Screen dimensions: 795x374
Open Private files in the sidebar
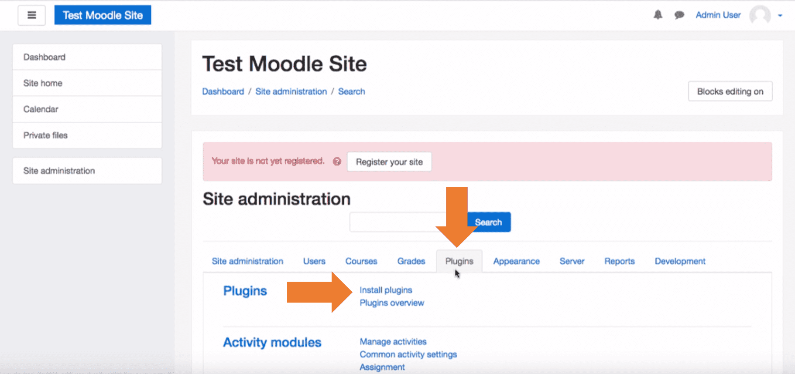coord(87,135)
